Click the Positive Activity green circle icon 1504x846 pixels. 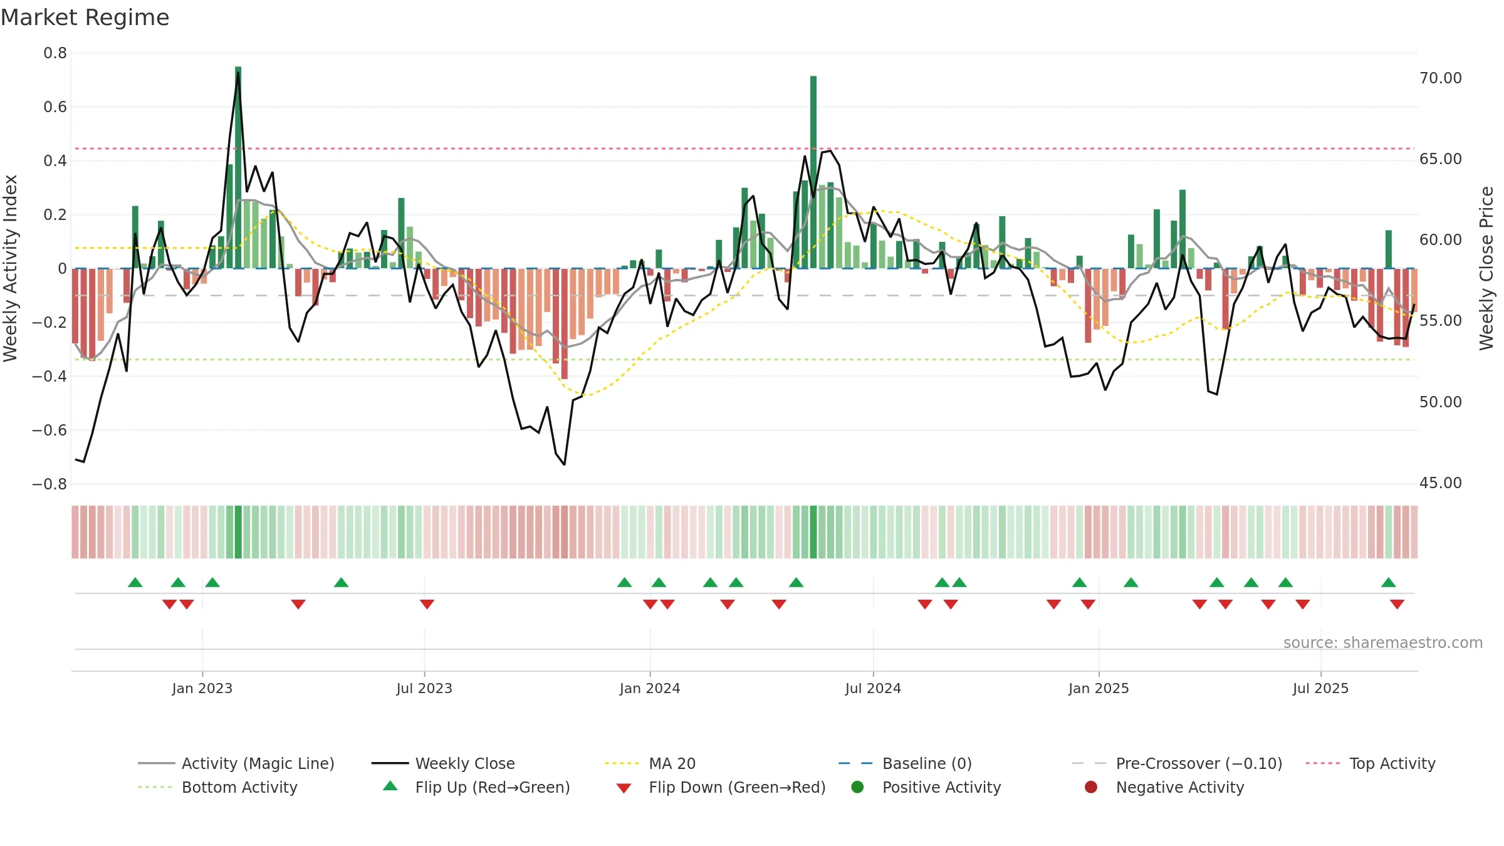click(x=857, y=786)
